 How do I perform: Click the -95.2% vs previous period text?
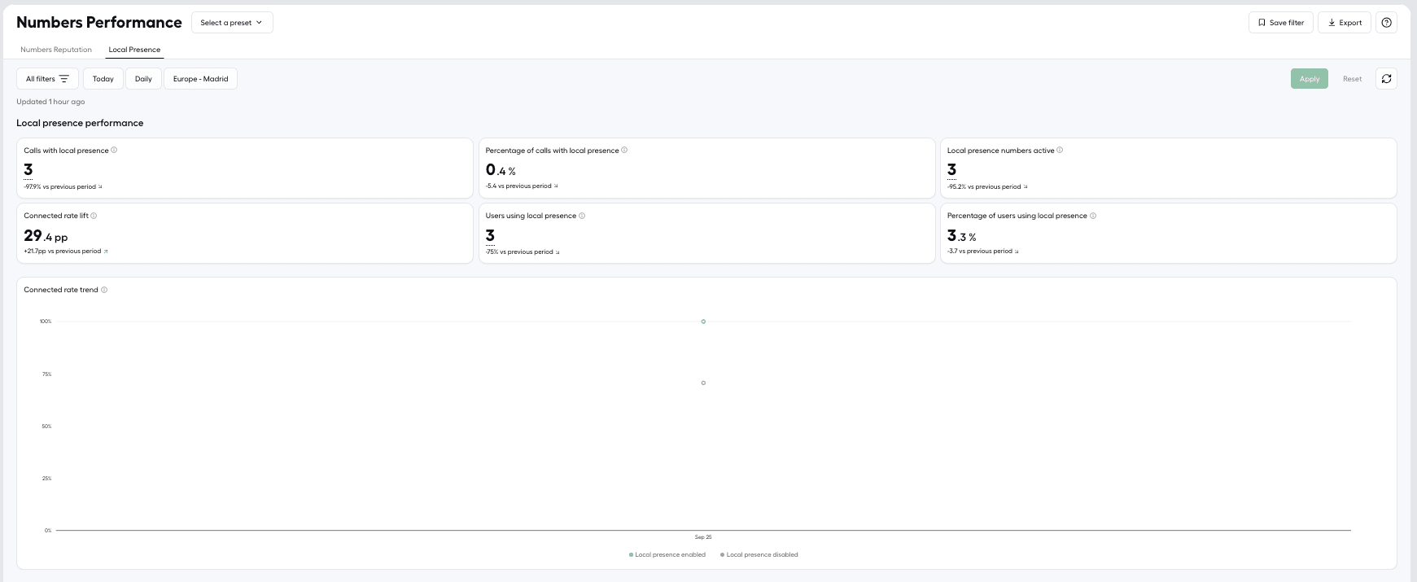pyautogui.click(x=984, y=186)
